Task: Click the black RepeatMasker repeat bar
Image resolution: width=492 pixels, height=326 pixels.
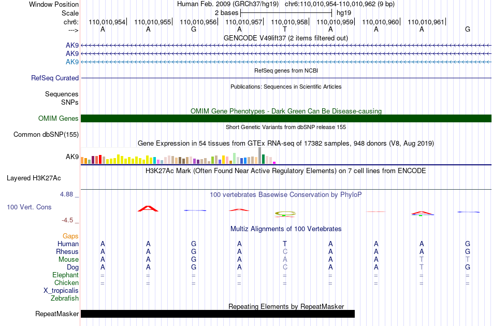Action: [x=218, y=314]
